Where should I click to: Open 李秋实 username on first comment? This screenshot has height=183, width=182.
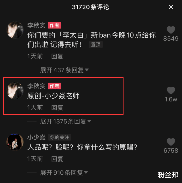click(x=36, y=25)
